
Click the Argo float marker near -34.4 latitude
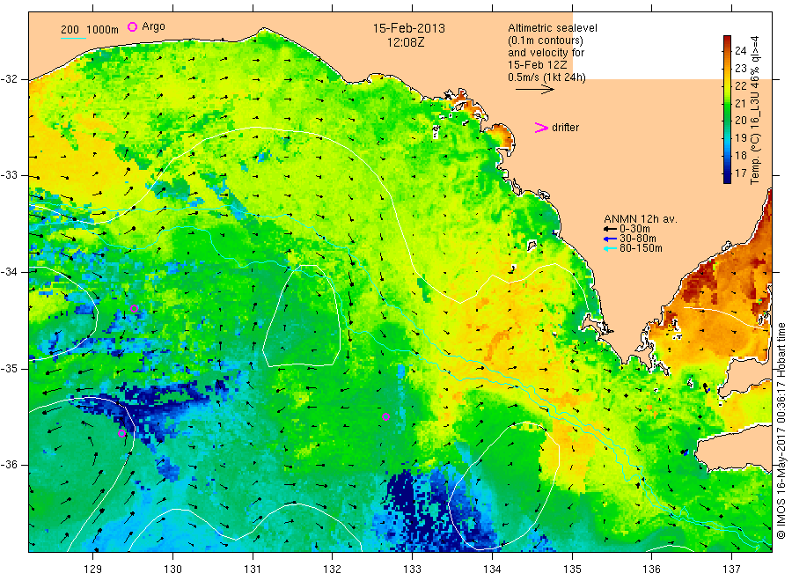pos(135,309)
